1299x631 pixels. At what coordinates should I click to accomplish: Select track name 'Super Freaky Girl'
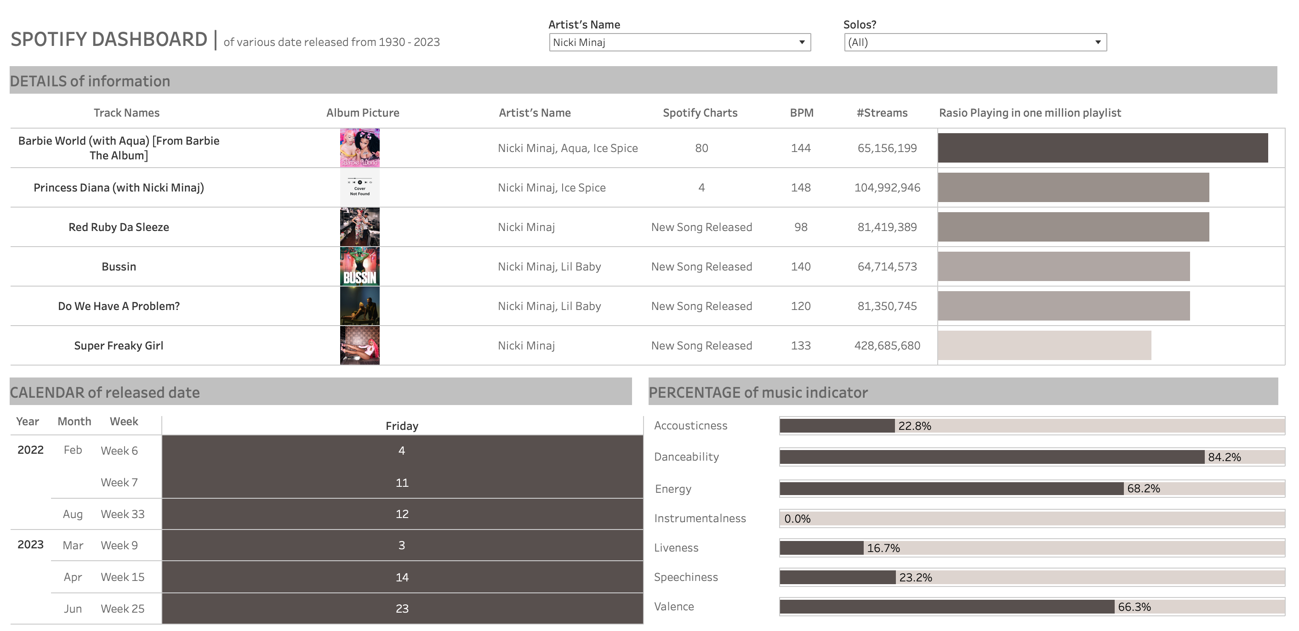click(119, 345)
